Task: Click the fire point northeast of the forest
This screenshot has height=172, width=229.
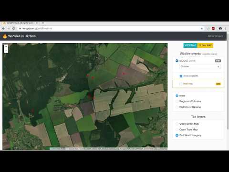Action: pos(124,74)
